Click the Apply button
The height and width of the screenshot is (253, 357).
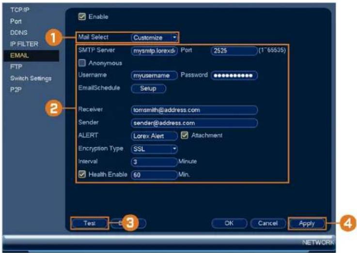click(307, 223)
